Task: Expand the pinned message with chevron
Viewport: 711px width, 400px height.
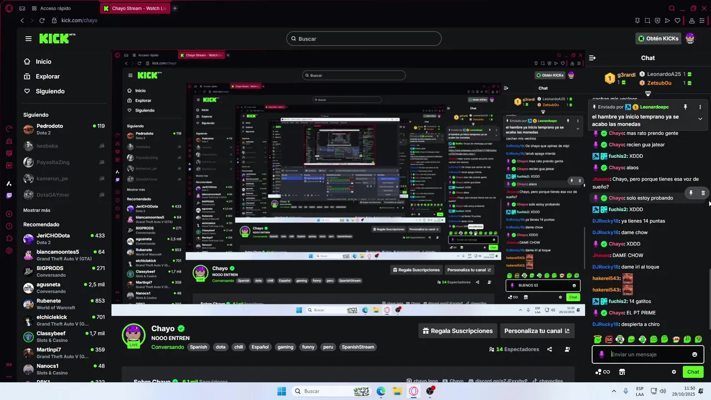Action: (700, 119)
